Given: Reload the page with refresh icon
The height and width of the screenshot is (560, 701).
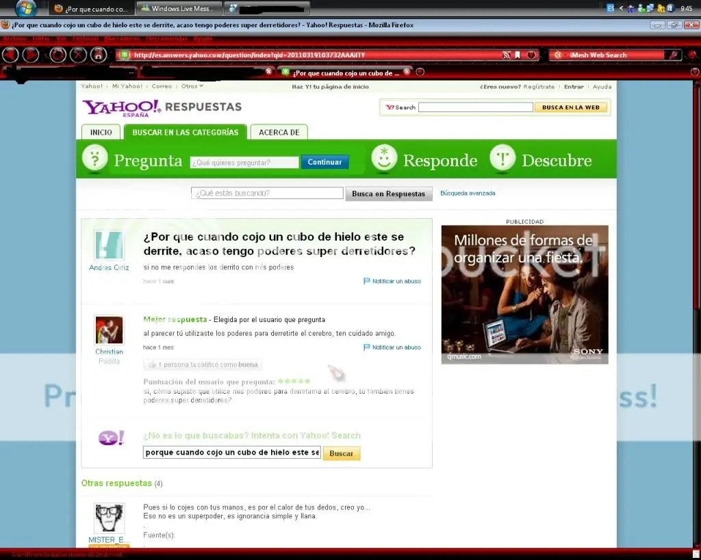Looking at the screenshot, I should [x=58, y=55].
